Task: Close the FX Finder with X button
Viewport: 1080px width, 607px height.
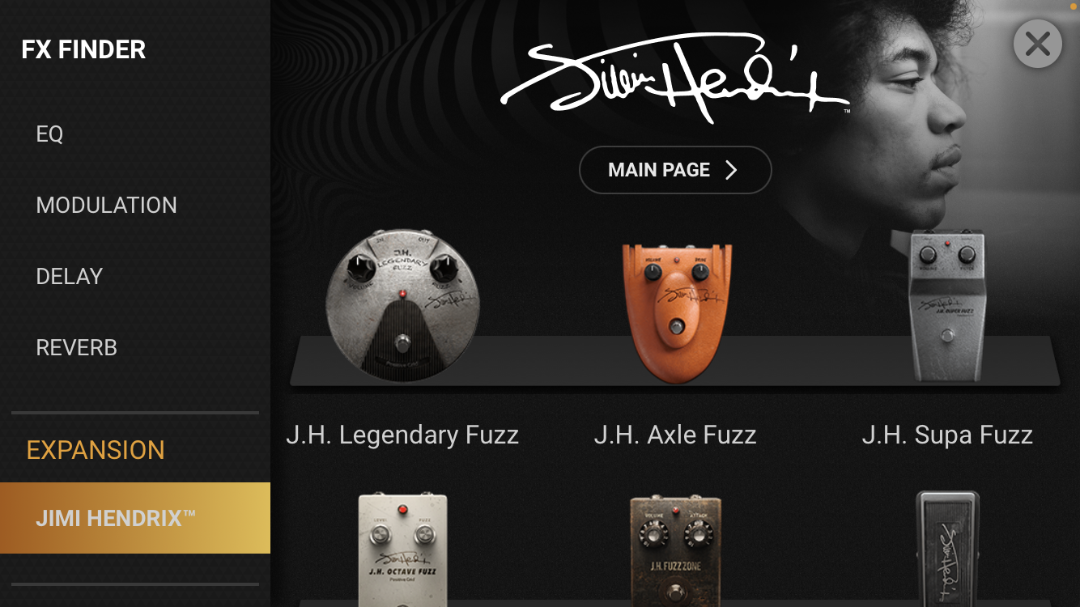Action: 1037,44
